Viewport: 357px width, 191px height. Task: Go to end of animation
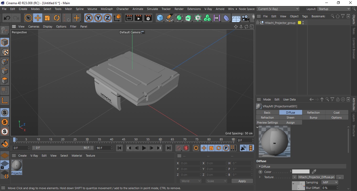pos(169,148)
